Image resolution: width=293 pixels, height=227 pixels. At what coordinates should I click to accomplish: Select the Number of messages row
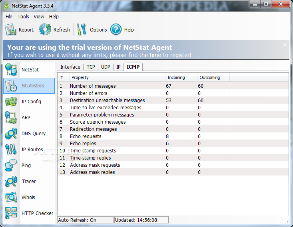(x=173, y=86)
